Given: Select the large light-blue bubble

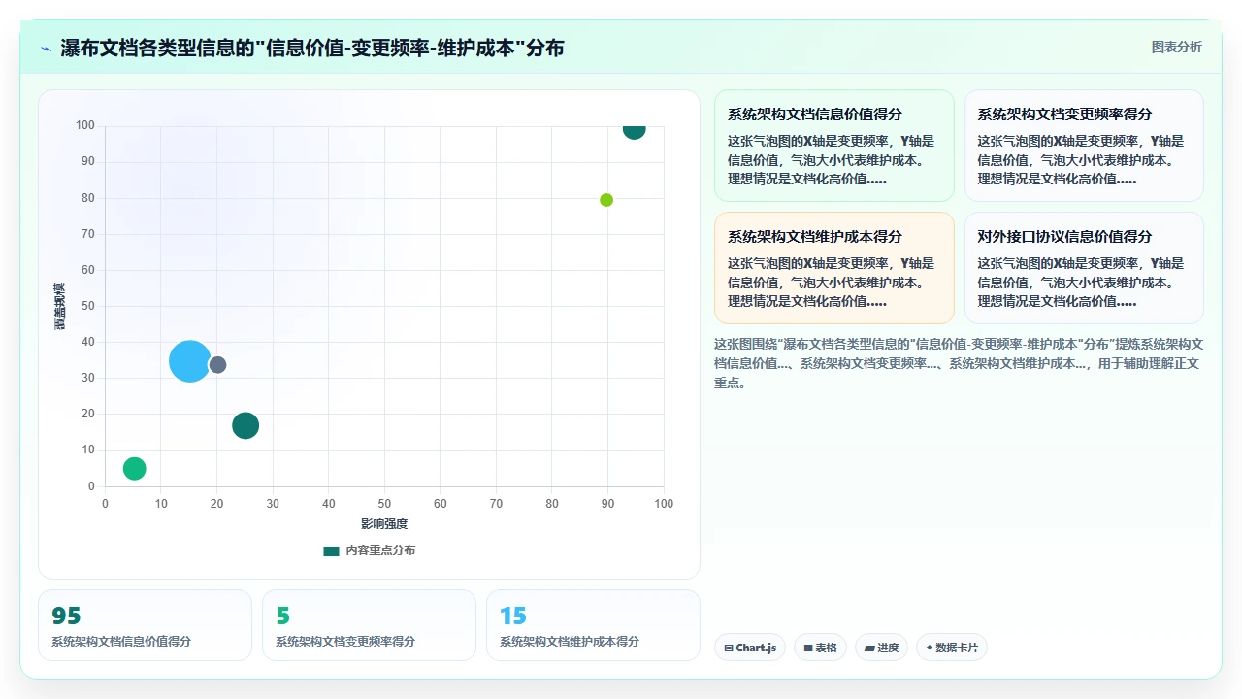Looking at the screenshot, I should 190,361.
